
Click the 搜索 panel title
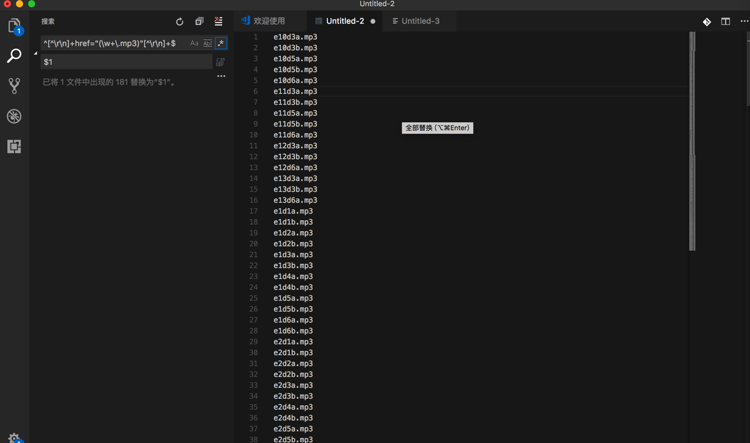pos(48,22)
